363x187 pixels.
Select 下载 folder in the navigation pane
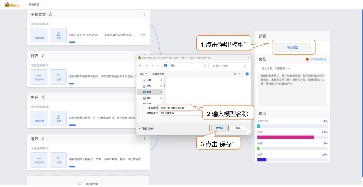click(149, 80)
